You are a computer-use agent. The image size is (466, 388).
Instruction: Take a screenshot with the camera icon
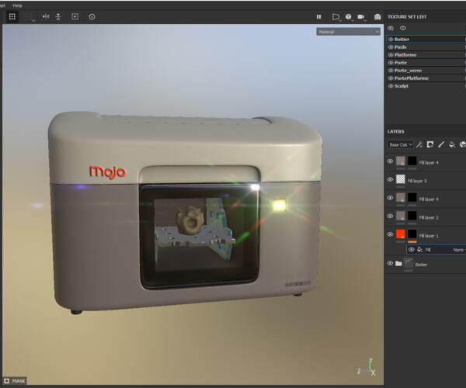(377, 17)
